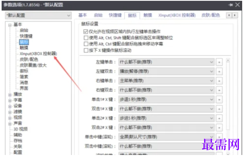The height and width of the screenshot is (157, 247).
Task: Expand the 视频 tree node
Action: tap(10, 118)
